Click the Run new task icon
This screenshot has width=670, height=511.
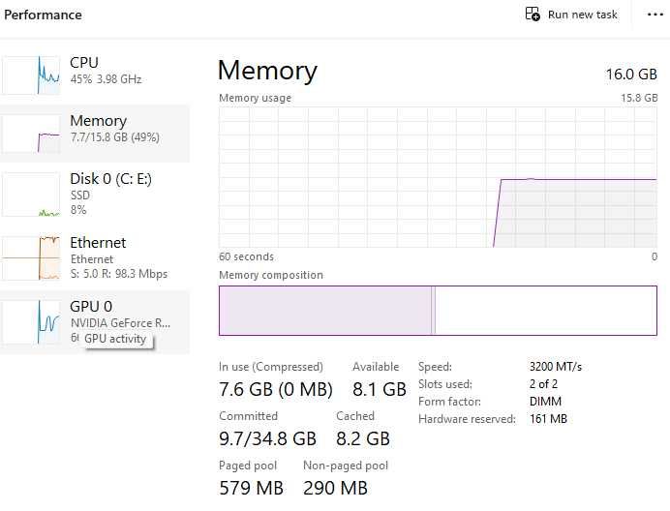coord(533,15)
